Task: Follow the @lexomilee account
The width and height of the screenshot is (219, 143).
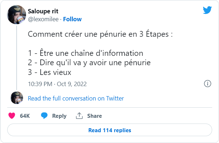Action: pos(72,19)
